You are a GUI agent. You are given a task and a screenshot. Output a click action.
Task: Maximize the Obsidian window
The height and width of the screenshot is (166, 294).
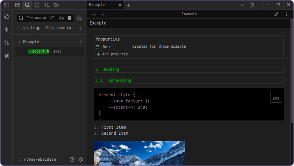tap(278, 5)
